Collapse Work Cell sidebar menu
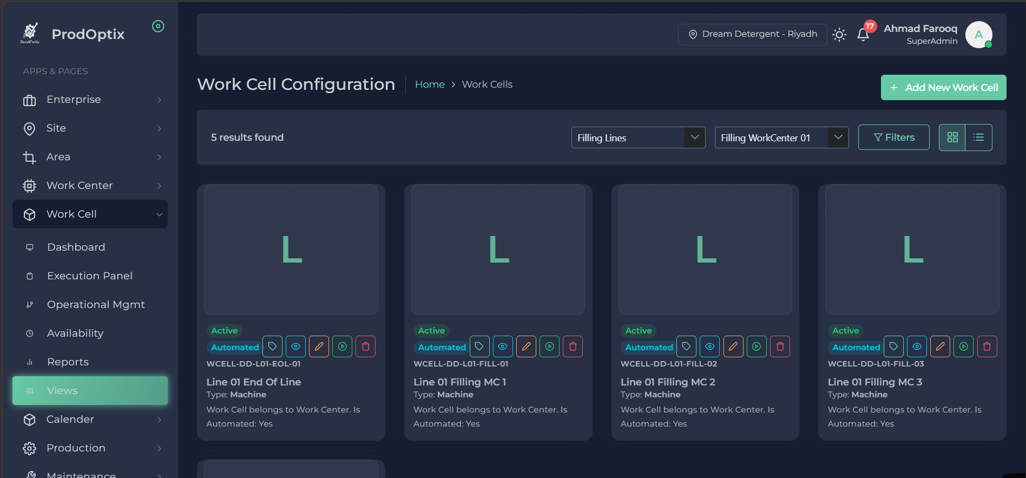 pos(90,214)
